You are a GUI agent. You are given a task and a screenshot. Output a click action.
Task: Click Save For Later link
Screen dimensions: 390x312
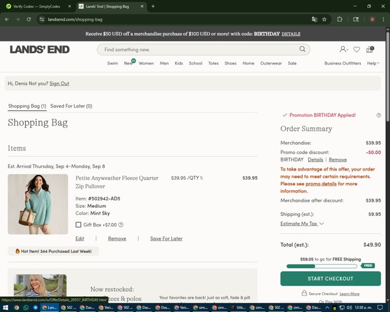pos(166,239)
